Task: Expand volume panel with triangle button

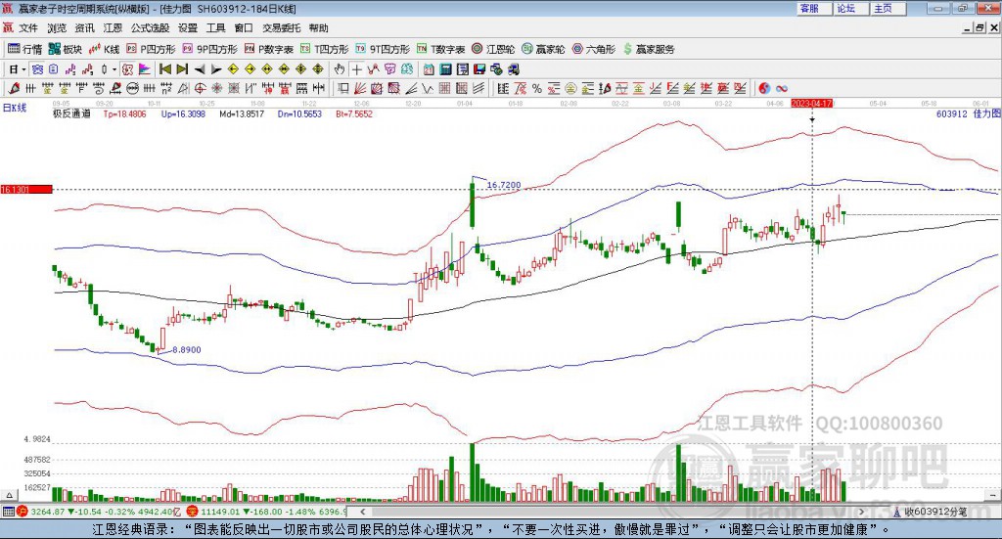Action: pos(10,495)
